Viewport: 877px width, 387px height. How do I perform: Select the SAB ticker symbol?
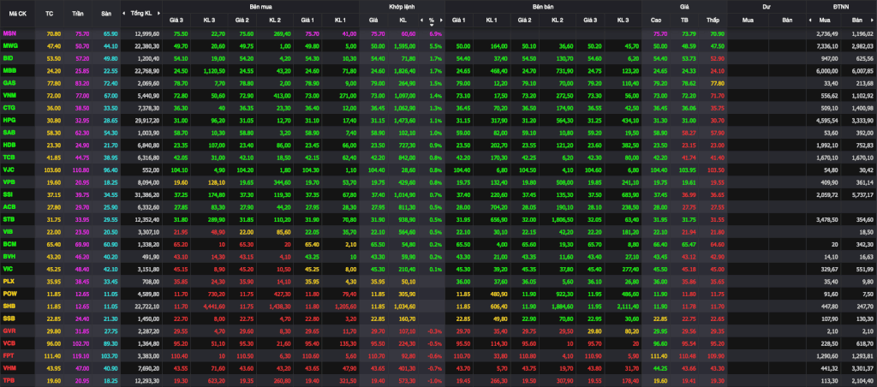pyautogui.click(x=9, y=133)
